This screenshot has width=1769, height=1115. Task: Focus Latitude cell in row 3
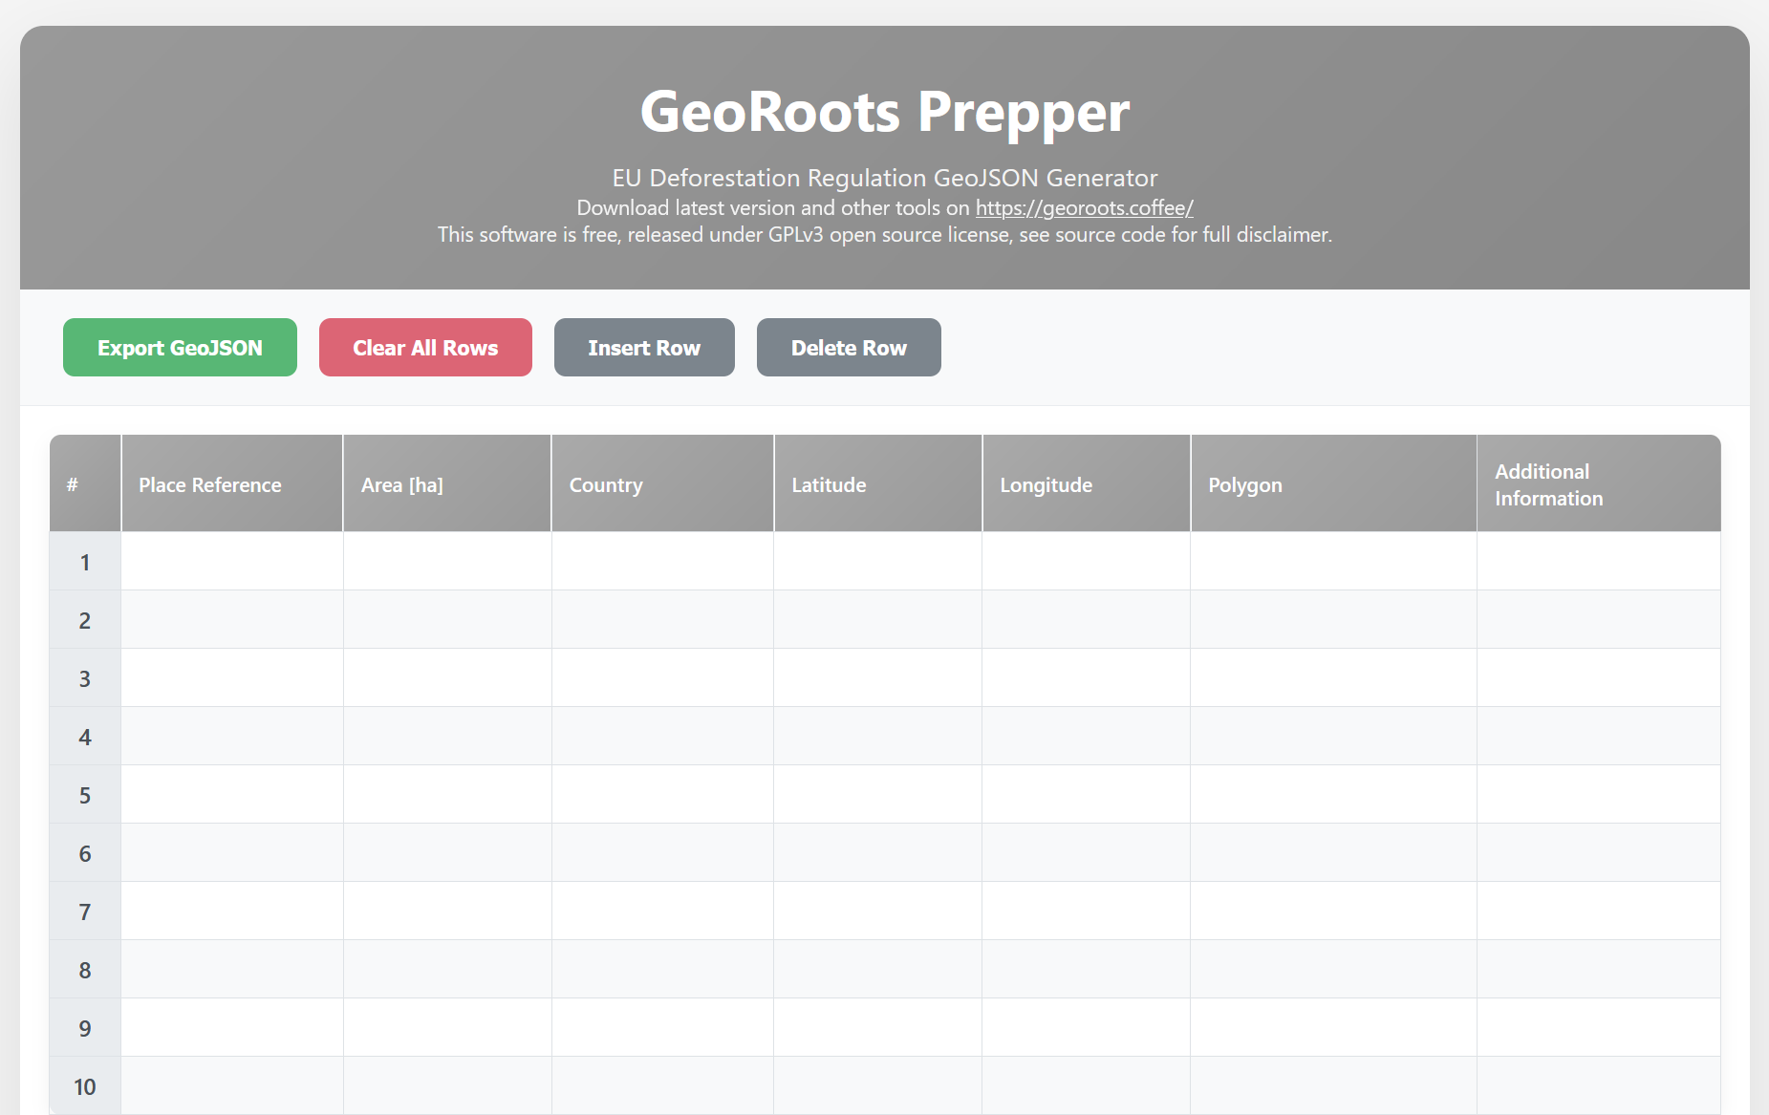[x=878, y=677]
